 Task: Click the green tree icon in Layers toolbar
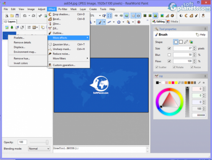click(x=12, y=28)
